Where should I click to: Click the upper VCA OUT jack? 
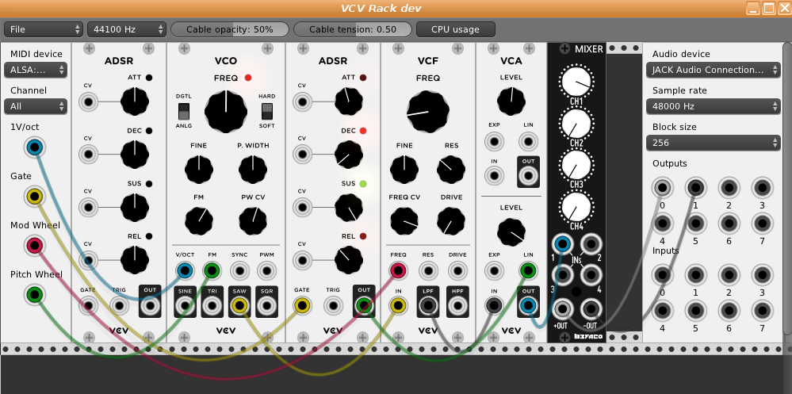click(528, 176)
